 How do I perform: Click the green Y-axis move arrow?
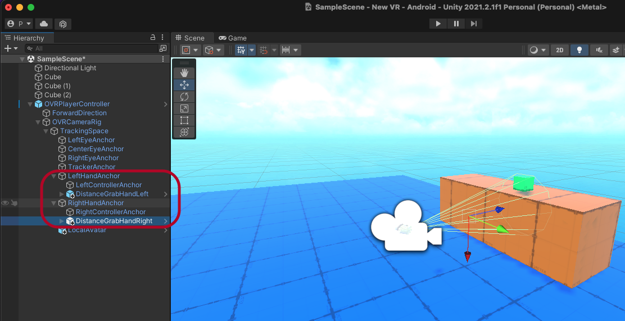[503, 229]
